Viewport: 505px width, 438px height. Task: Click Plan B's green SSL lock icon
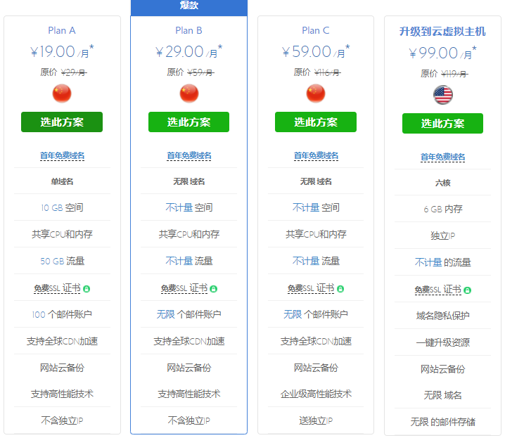[214, 289]
